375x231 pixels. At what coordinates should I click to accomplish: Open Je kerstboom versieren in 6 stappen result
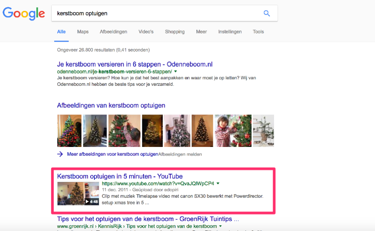coord(135,64)
